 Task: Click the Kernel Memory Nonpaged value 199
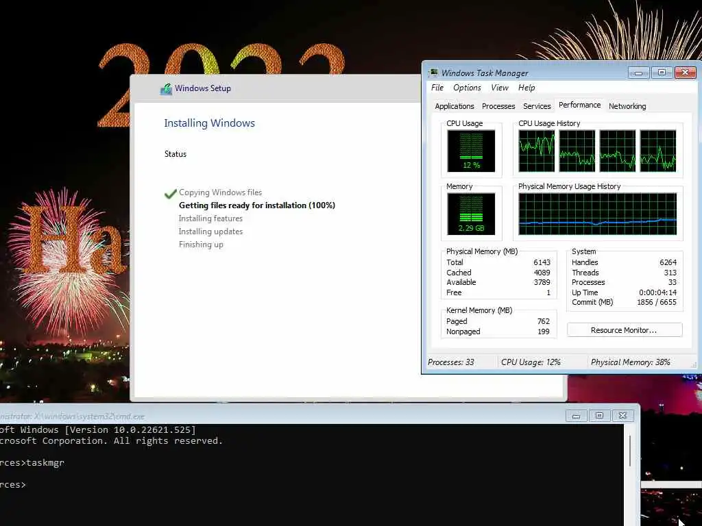[544, 331]
